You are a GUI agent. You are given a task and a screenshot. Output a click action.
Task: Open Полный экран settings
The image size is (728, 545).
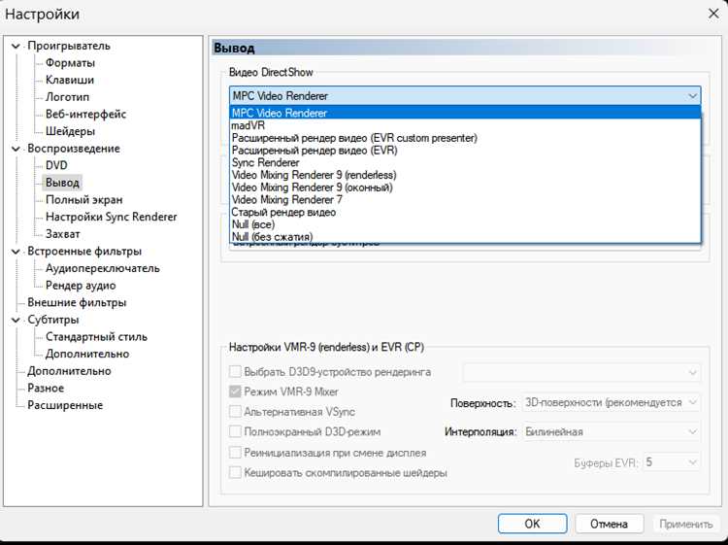click(84, 200)
